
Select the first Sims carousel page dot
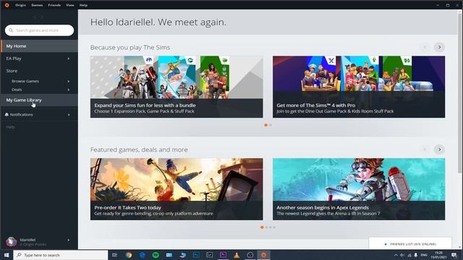tap(266, 125)
